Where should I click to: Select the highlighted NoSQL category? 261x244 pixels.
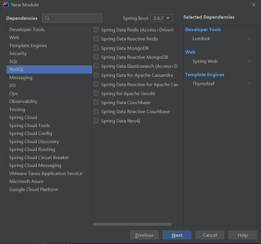point(49,70)
